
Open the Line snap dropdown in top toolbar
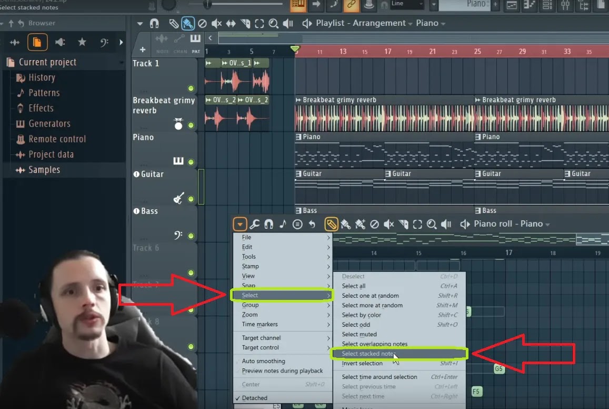point(407,4)
